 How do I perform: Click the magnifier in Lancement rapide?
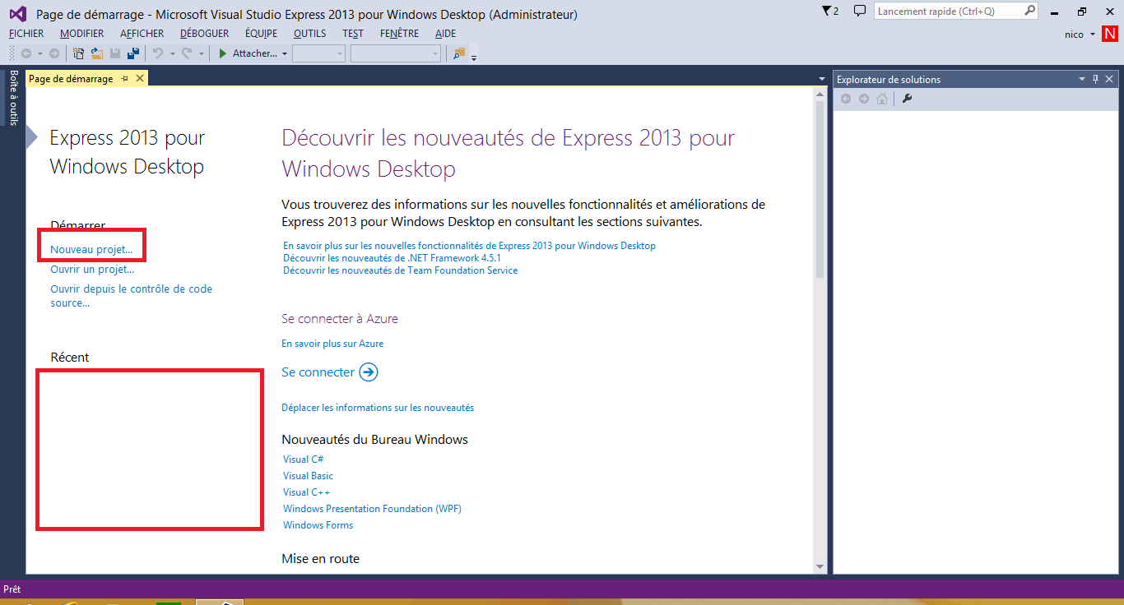point(1030,12)
